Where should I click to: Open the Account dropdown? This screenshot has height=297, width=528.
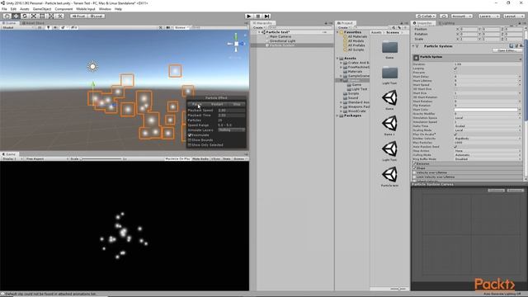coord(462,16)
